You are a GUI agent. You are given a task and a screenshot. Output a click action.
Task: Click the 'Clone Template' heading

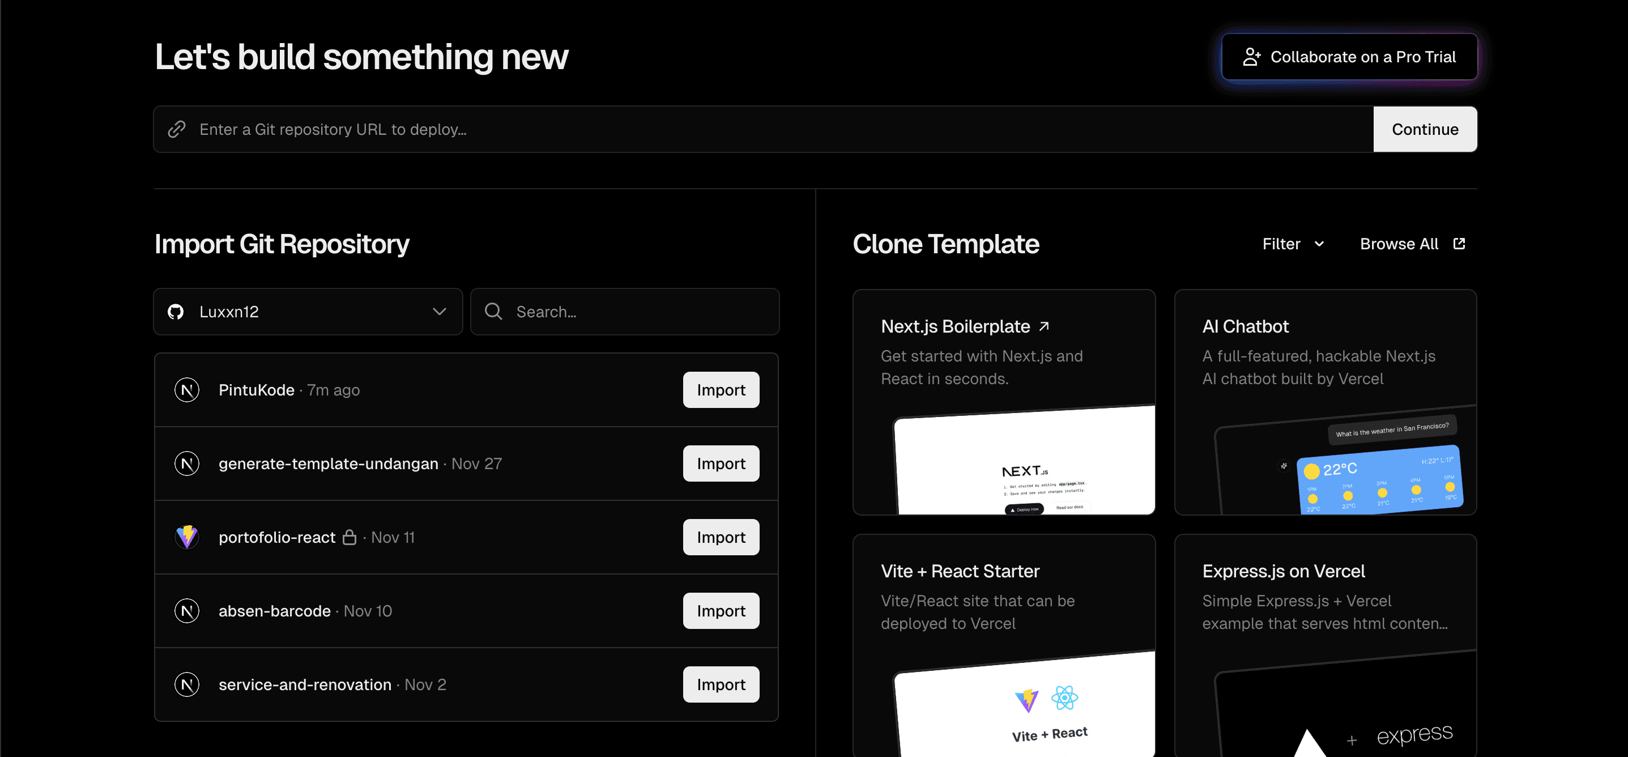[x=945, y=244]
